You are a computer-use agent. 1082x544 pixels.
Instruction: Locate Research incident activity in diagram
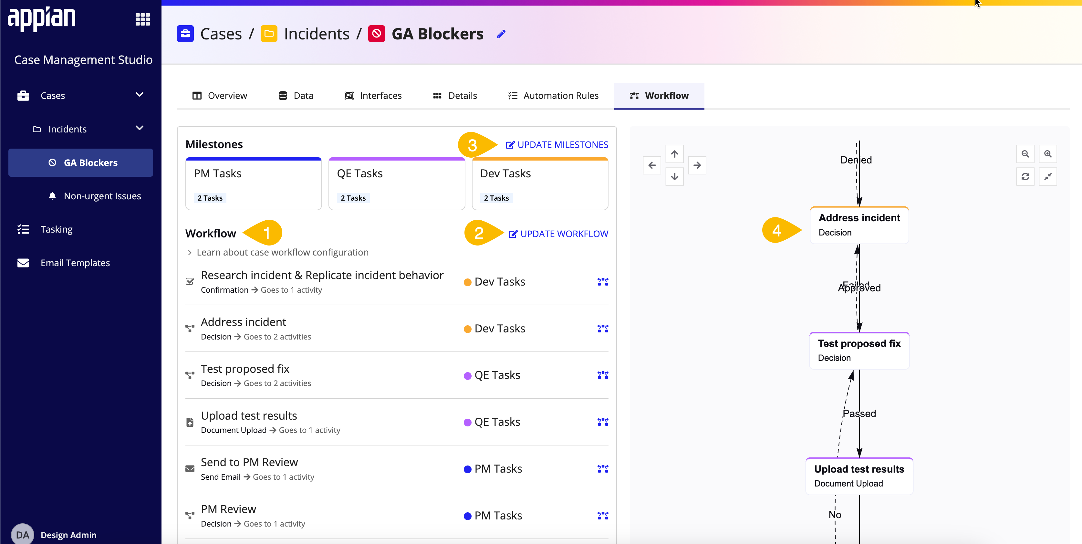pos(603,281)
